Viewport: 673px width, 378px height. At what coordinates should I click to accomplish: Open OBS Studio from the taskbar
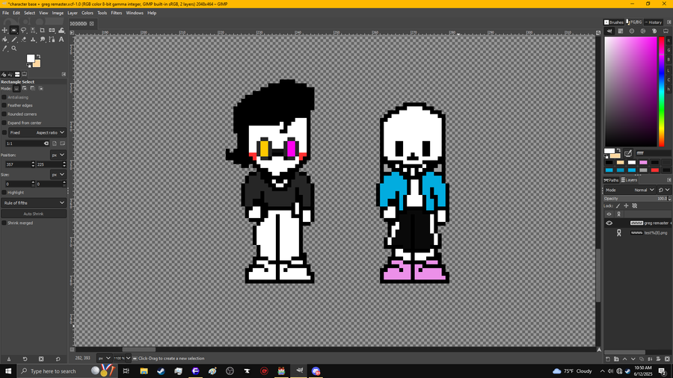tap(230, 371)
